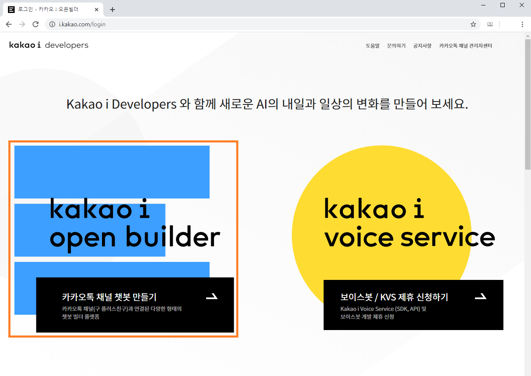Screen dimensions: 531x376
Task: Click the arrow icon on the 보이스봇 / KVS card
Action: (x=481, y=297)
